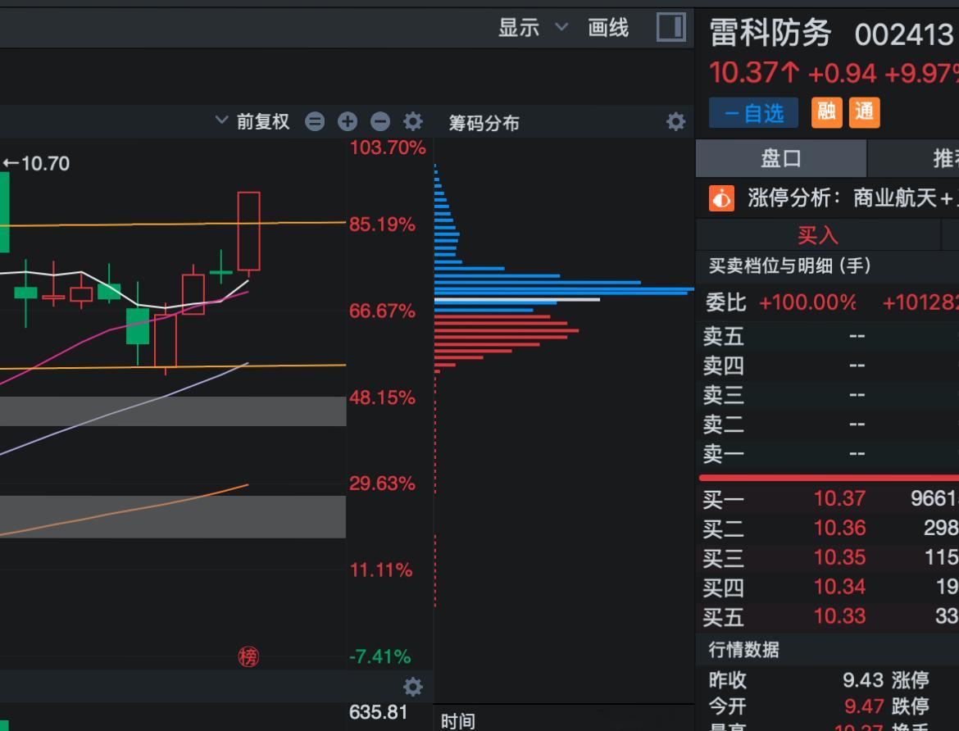
Task: Zoom out of the K-line chart
Action: tap(380, 121)
